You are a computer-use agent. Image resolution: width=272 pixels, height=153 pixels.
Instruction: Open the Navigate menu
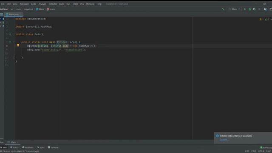[x=24, y=4]
